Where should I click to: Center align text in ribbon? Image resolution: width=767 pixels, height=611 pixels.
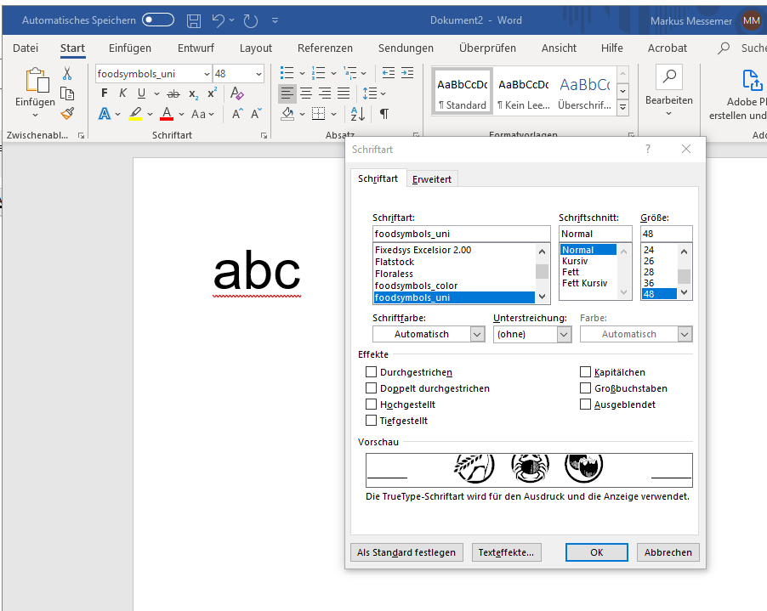pyautogui.click(x=306, y=93)
